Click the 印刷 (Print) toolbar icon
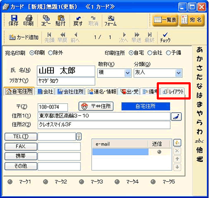This screenshot has height=198, width=209. [x=28, y=20]
